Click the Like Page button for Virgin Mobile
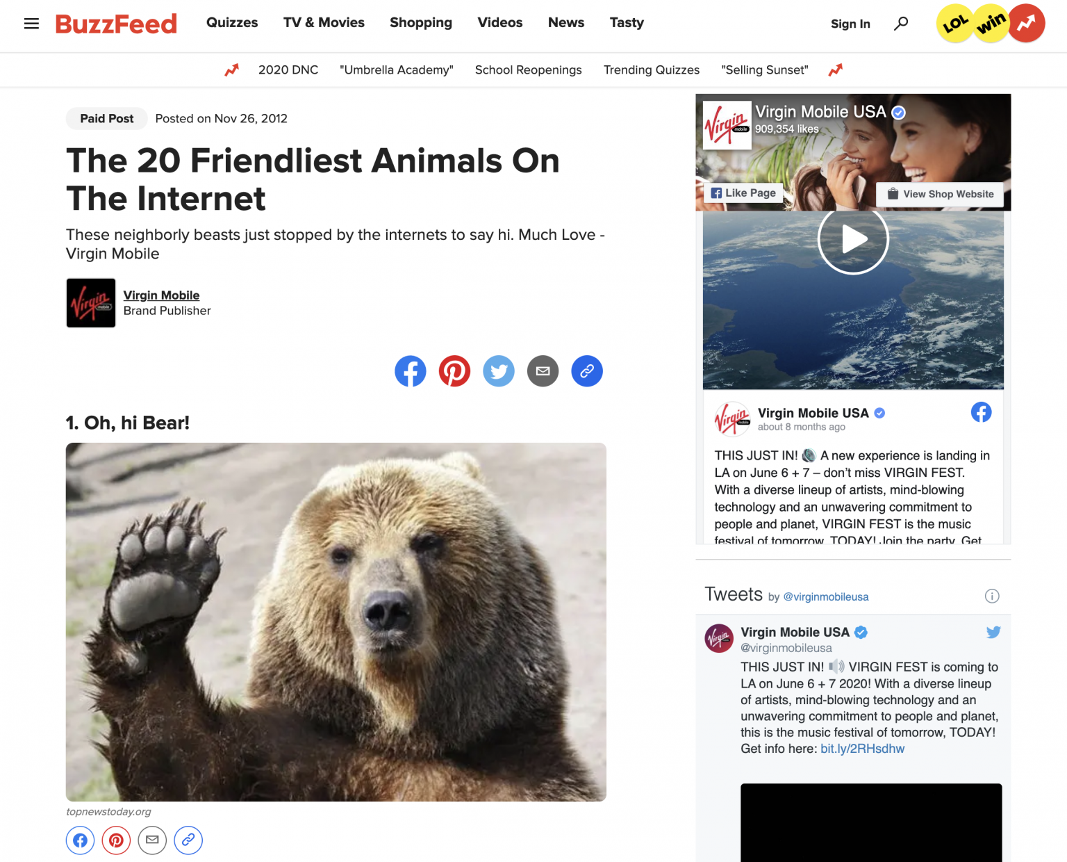The image size is (1067, 862). [x=743, y=193]
